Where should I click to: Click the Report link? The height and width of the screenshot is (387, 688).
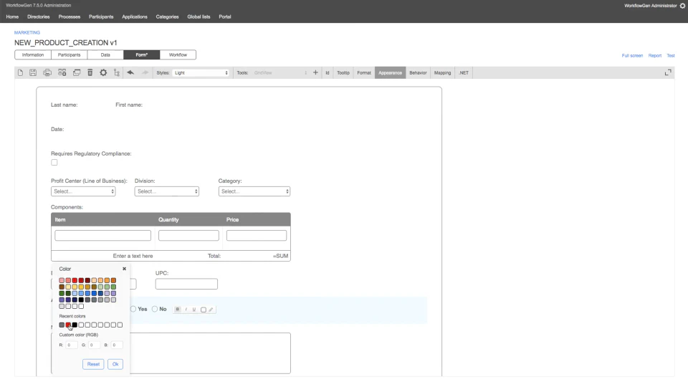654,56
